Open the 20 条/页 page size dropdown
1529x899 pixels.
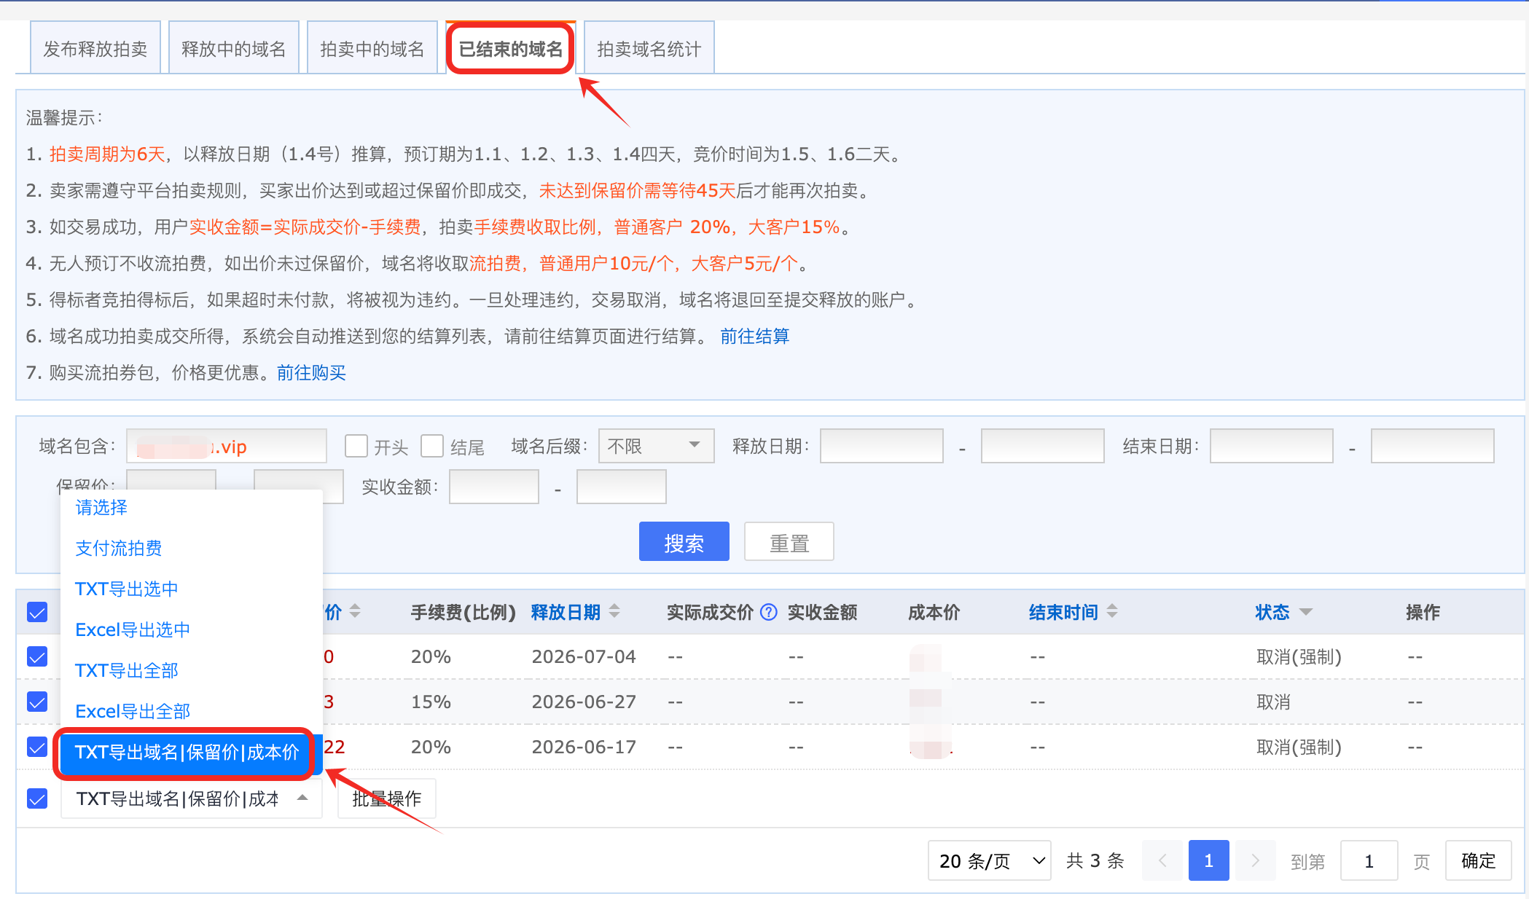point(989,860)
